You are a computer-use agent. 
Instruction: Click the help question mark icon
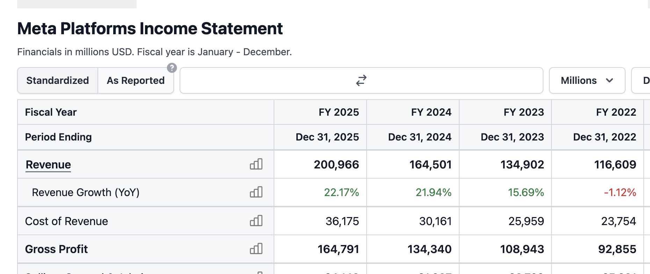(x=172, y=68)
